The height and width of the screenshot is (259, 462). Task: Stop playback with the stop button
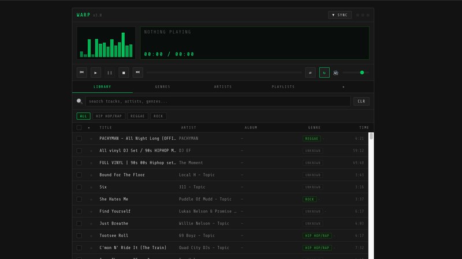[124, 73]
